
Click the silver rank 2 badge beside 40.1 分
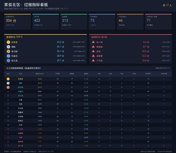tap(8, 47)
